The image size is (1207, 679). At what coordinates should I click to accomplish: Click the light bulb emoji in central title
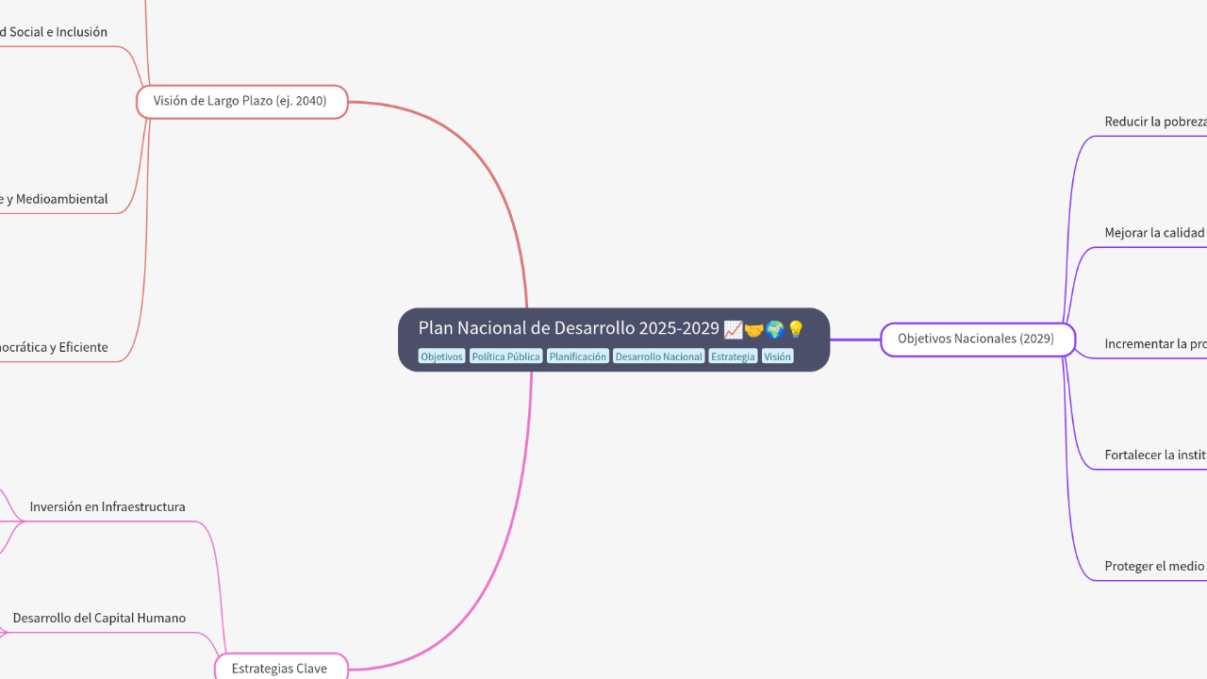[795, 329]
